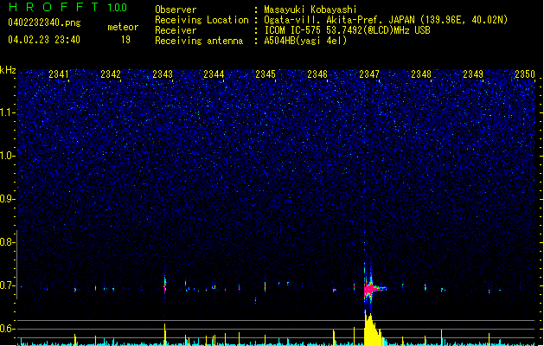Click the 2349 time axis marker
Screen dimensions: 544x346
(x=473, y=74)
